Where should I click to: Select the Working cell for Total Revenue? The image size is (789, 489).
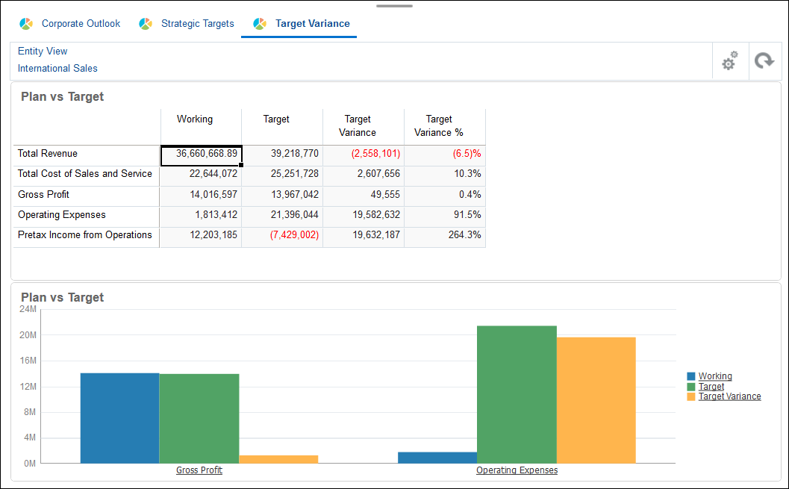click(201, 154)
